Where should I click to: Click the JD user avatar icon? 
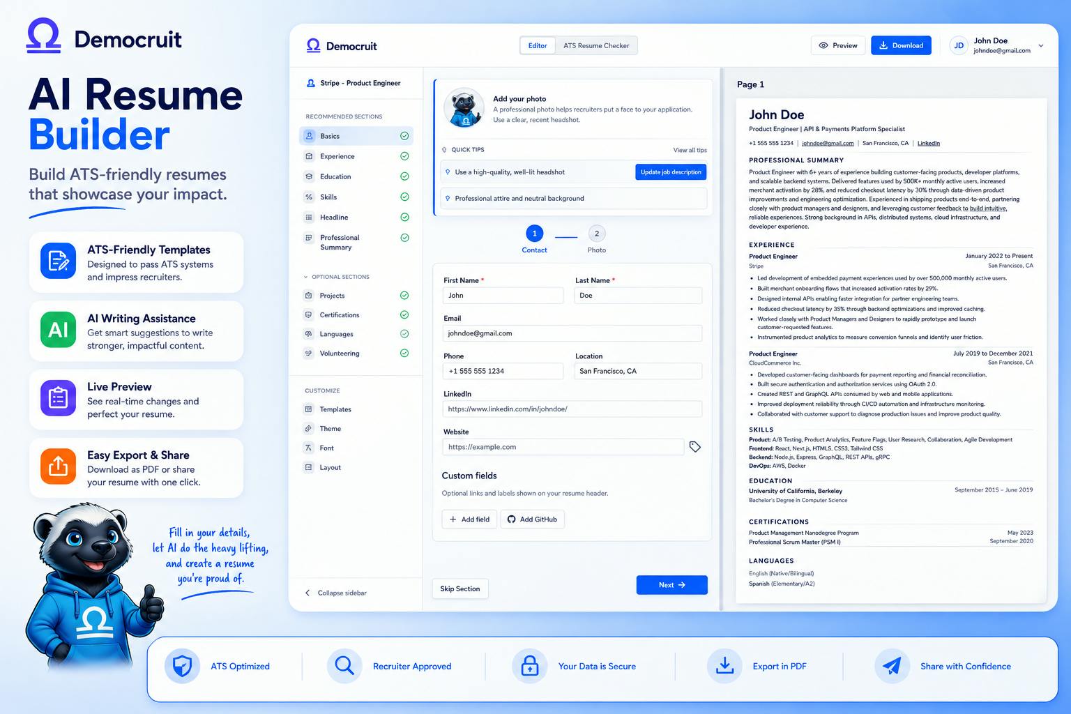click(959, 45)
